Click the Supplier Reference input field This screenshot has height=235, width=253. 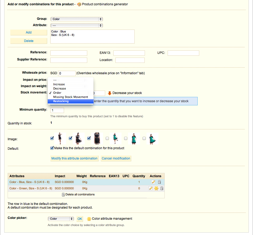tap(69, 60)
